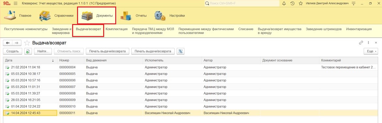This screenshot has height=123, width=382.
Task: Open service settings icon next to user name
Action: tap(354, 3)
